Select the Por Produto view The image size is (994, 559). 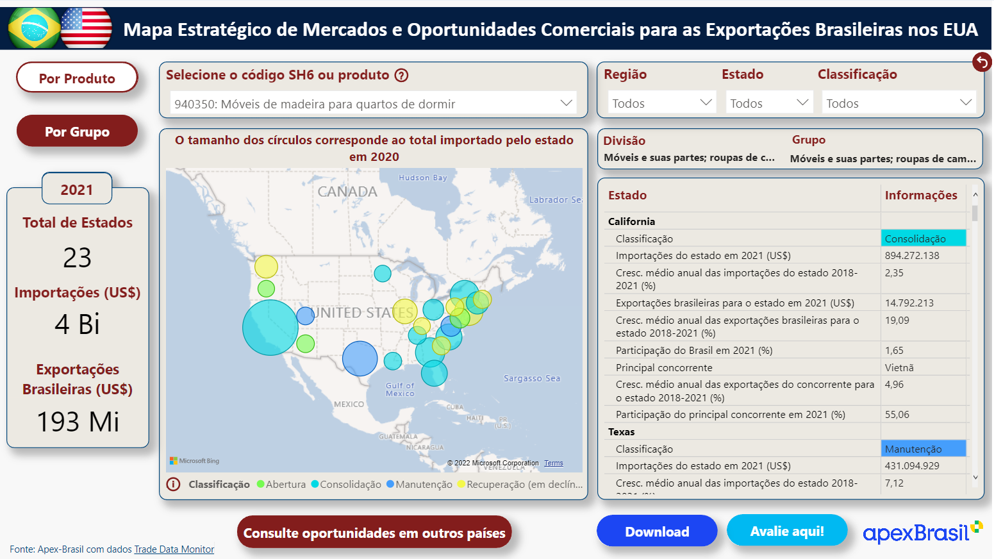(76, 77)
